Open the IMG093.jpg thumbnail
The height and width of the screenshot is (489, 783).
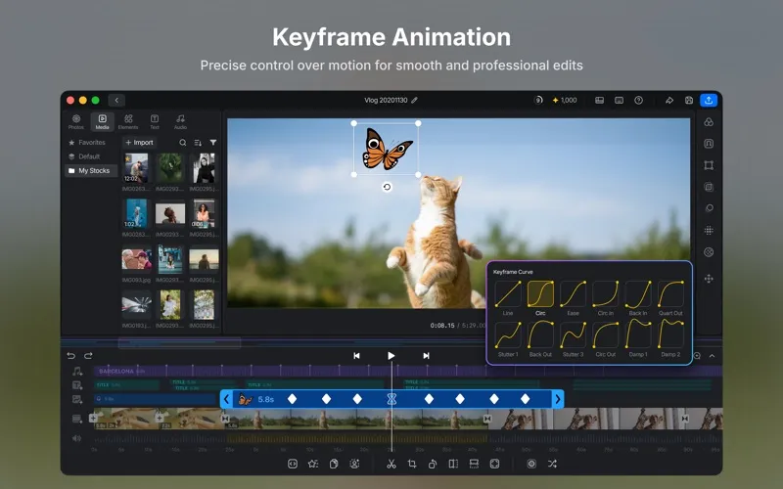click(x=137, y=259)
